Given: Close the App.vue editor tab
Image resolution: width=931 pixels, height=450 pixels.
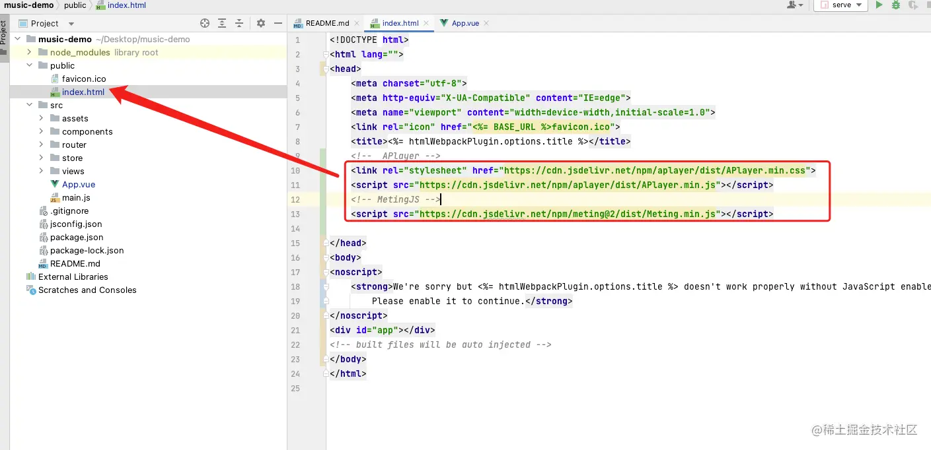Looking at the screenshot, I should [486, 23].
